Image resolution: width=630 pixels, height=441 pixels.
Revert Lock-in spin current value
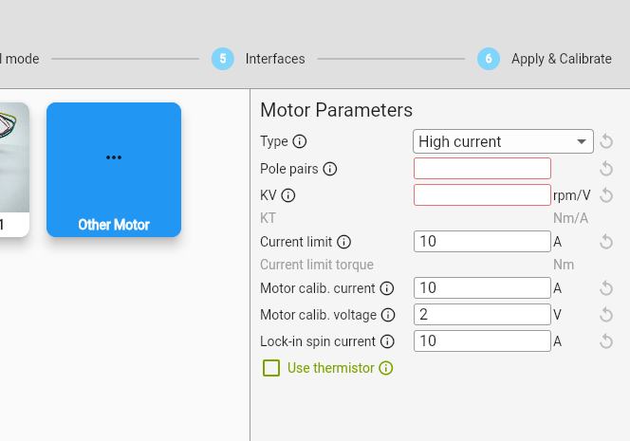click(x=606, y=341)
